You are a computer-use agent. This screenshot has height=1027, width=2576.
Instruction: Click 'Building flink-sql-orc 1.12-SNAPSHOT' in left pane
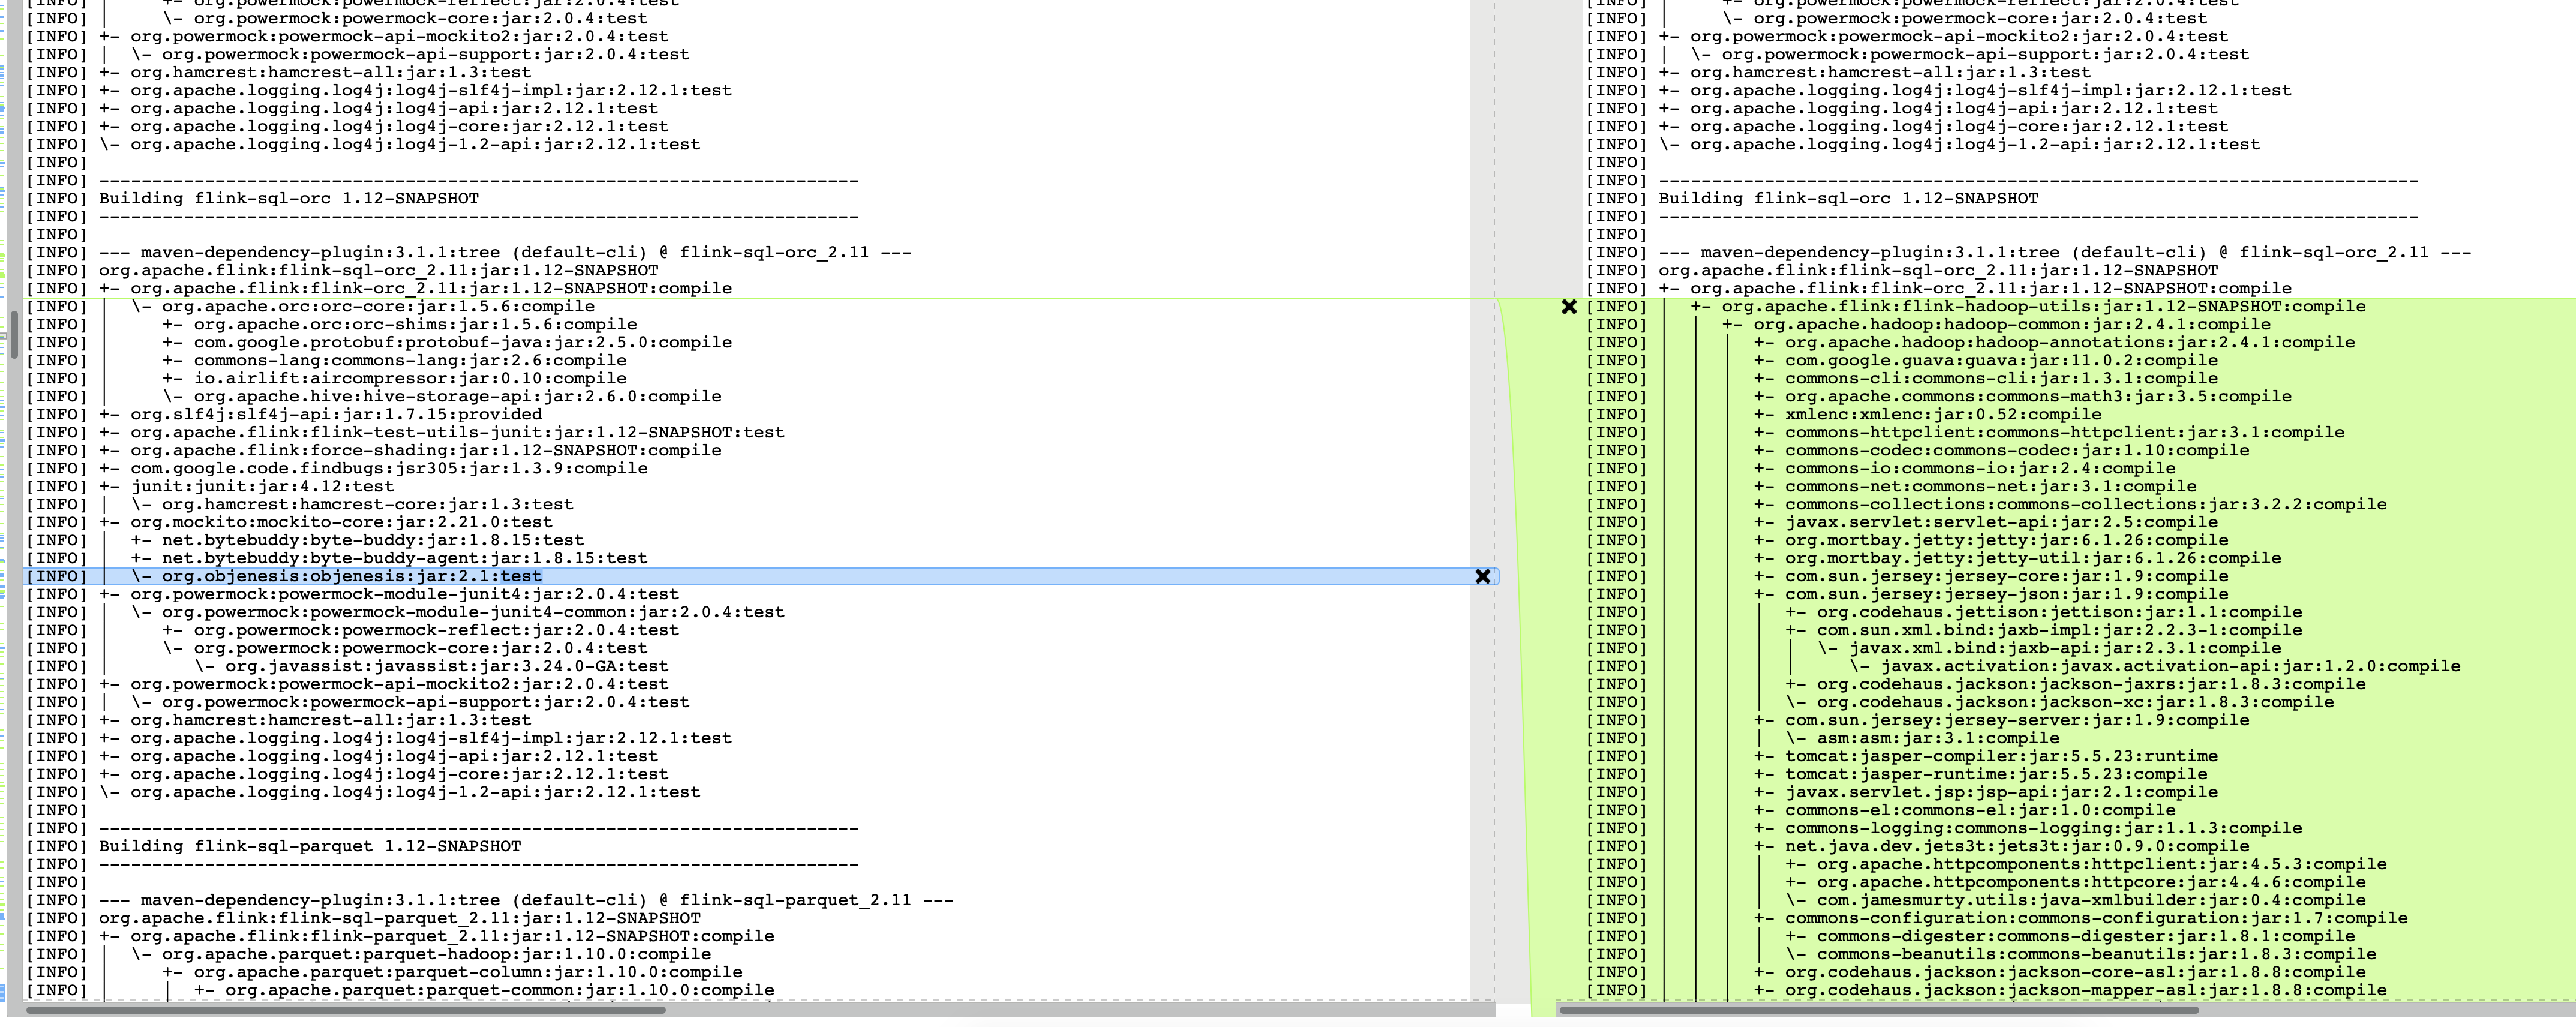[x=288, y=199]
